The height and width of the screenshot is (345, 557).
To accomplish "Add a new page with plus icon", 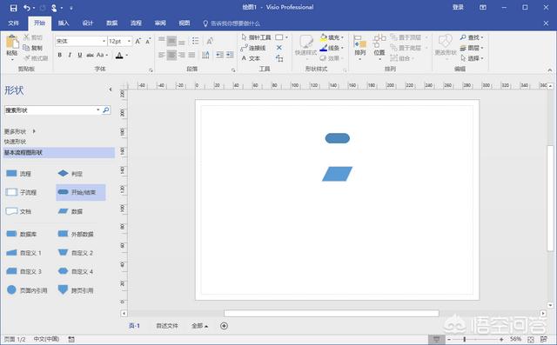I will tap(224, 326).
